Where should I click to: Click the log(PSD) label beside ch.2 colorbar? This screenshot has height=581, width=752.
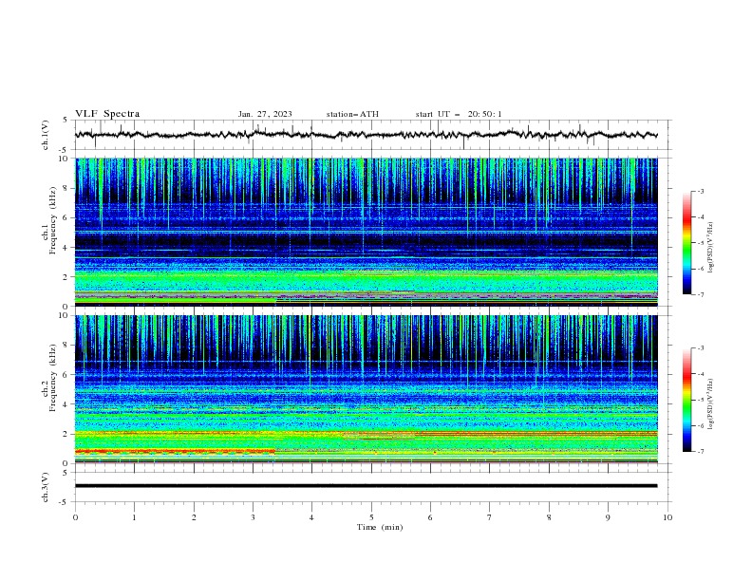711,403
